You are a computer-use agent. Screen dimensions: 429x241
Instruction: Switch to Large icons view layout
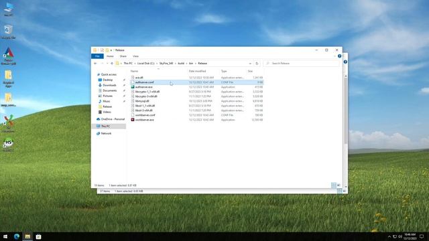click(339, 185)
